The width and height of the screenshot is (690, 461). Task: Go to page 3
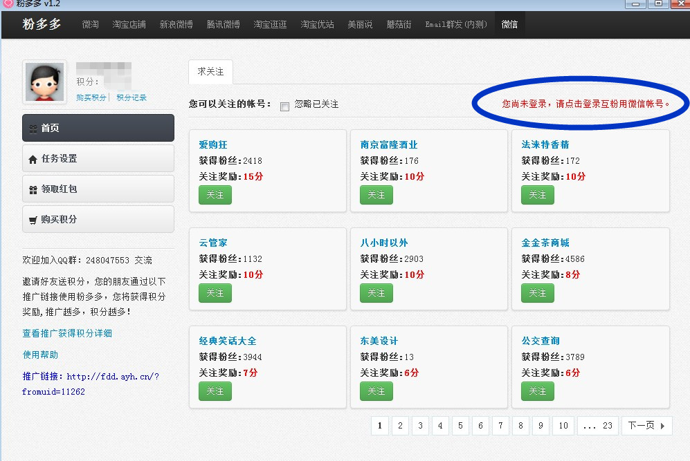point(420,425)
